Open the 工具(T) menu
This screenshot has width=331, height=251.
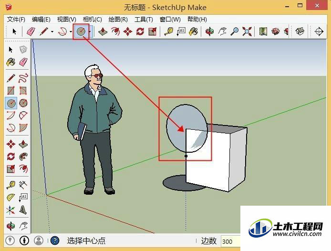144,20
